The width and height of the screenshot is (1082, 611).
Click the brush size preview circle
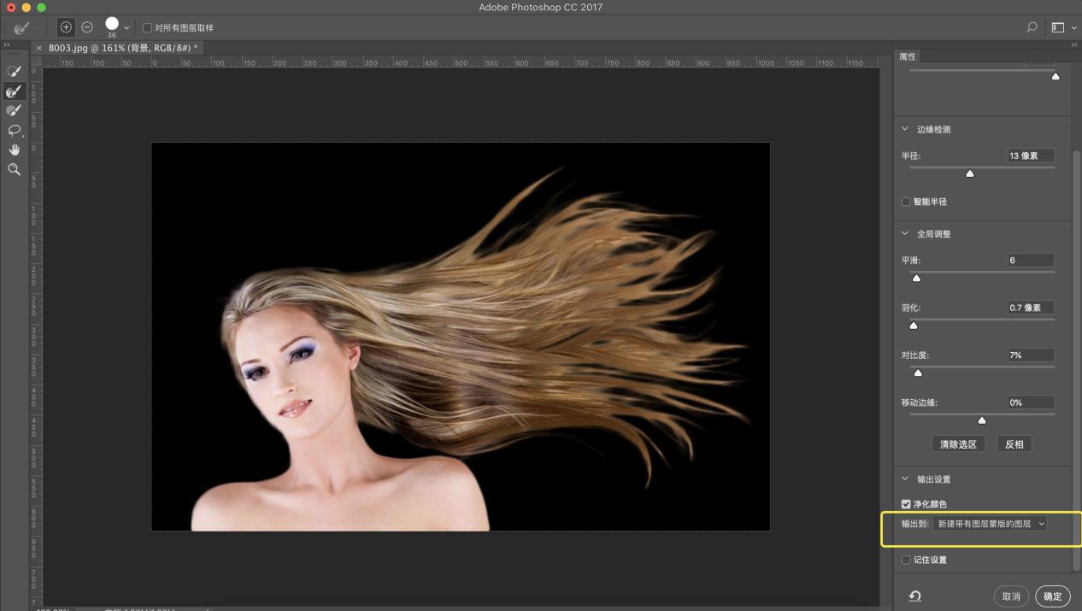point(112,25)
